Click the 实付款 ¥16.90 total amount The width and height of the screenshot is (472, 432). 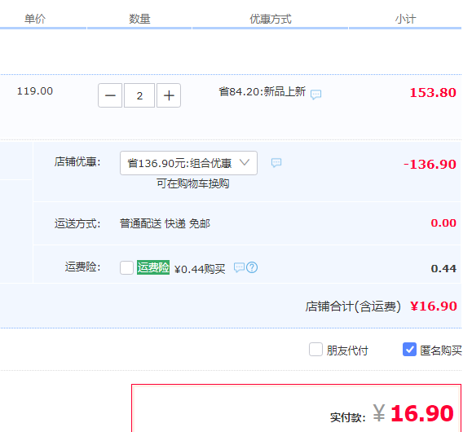413,413
